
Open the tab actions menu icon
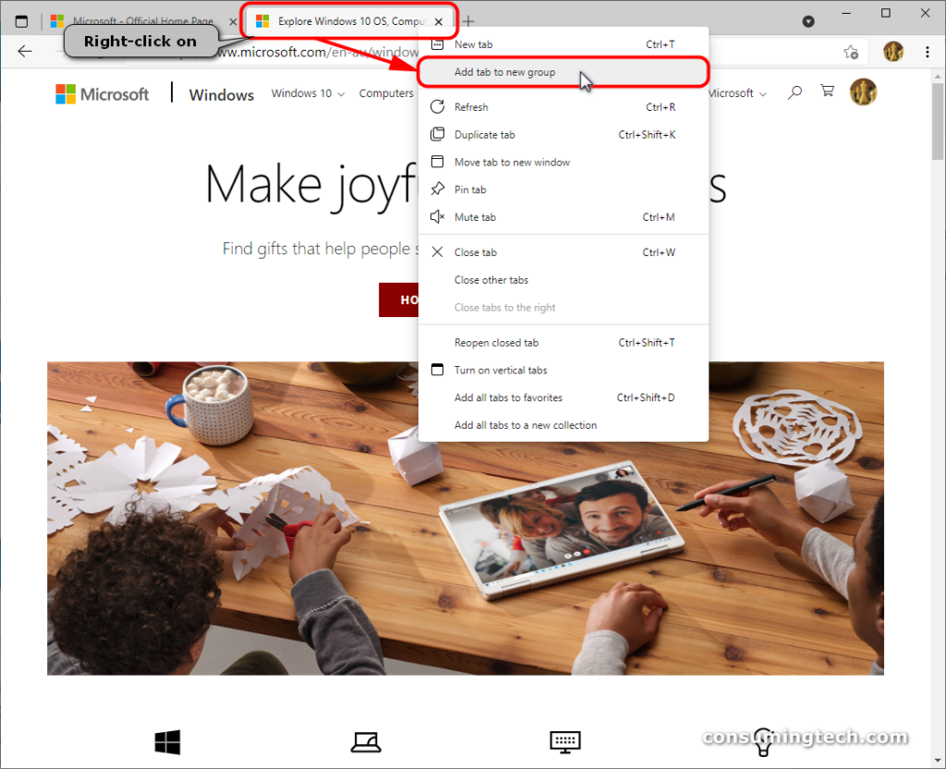tap(22, 21)
